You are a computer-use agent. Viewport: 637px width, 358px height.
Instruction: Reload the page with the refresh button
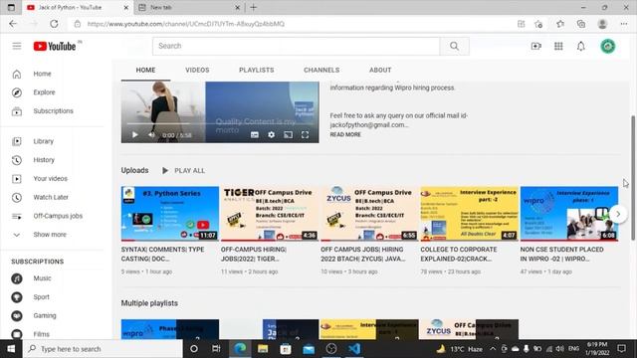point(54,24)
